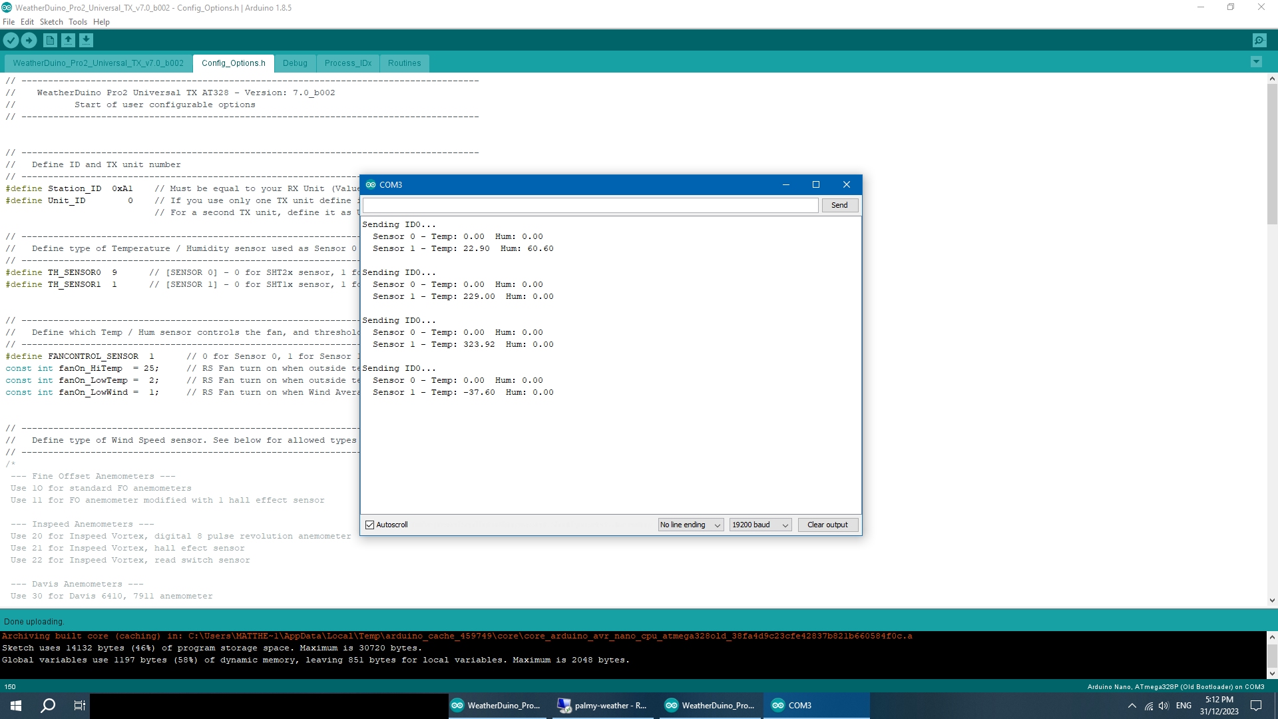Open Task View on taskbar
The image size is (1278, 719).
(x=79, y=706)
